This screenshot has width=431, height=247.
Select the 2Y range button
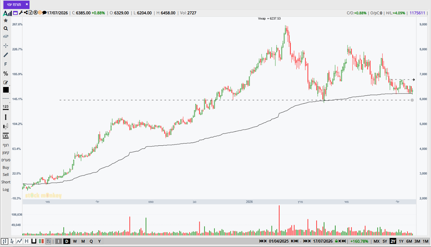coord(393,241)
